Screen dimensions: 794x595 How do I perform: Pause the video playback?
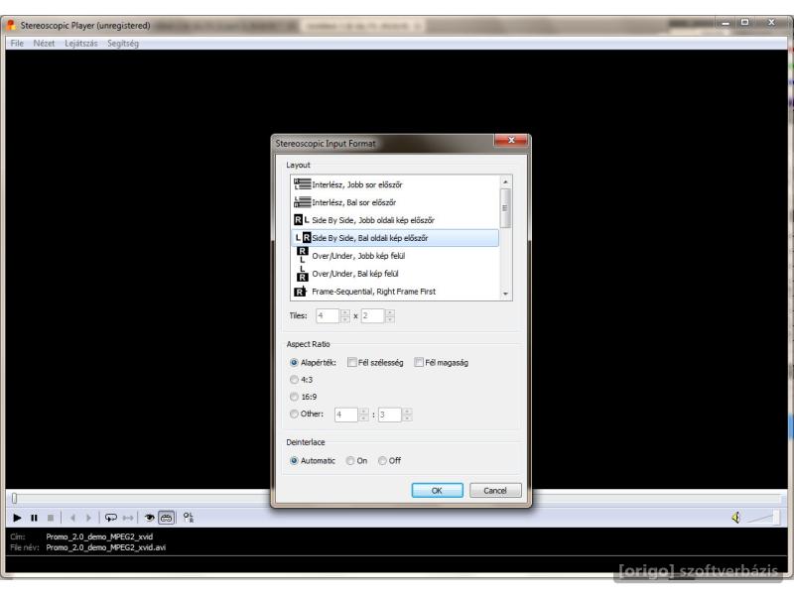tap(34, 518)
